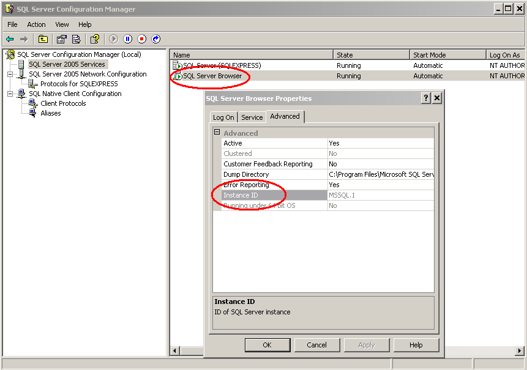Click Running state of SQL Server (SQLEXPRESS)
Image resolution: width=527 pixels, height=370 pixels.
click(349, 65)
